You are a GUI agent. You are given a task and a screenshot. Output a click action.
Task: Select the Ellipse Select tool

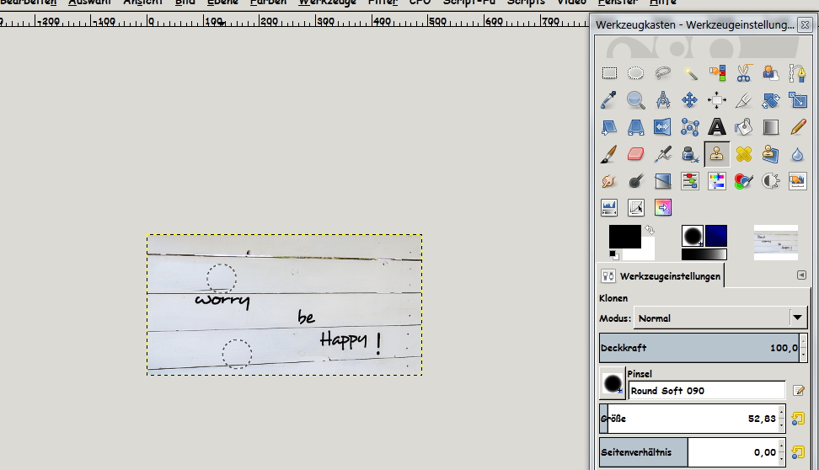(x=636, y=73)
